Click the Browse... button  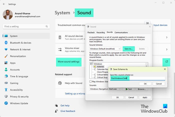[x=142, y=89]
